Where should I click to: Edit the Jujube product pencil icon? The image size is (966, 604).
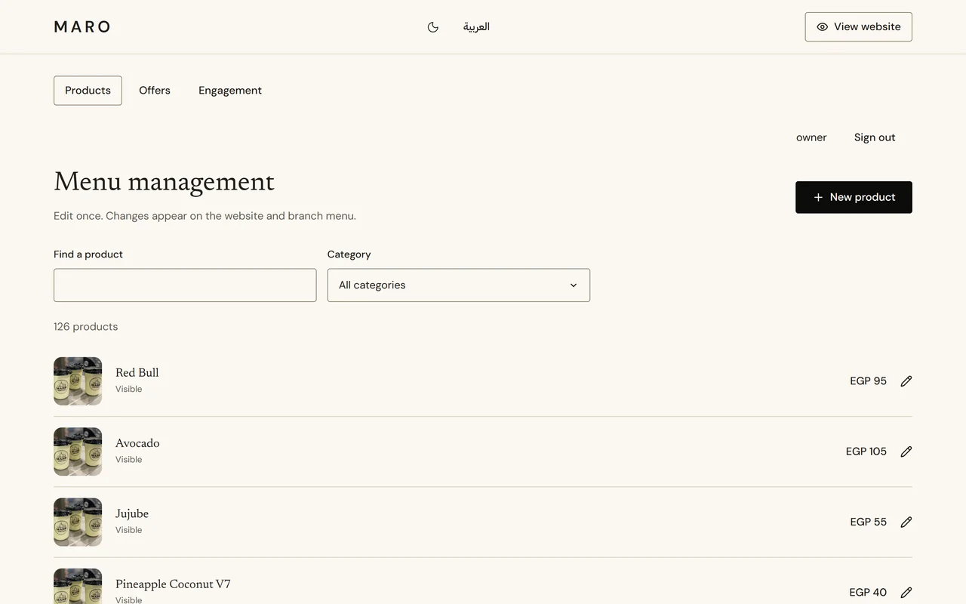tap(906, 522)
